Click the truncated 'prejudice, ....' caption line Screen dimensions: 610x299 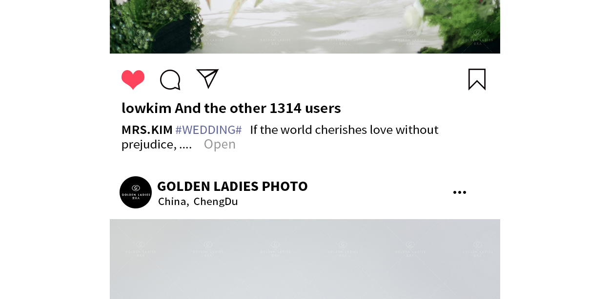point(157,144)
